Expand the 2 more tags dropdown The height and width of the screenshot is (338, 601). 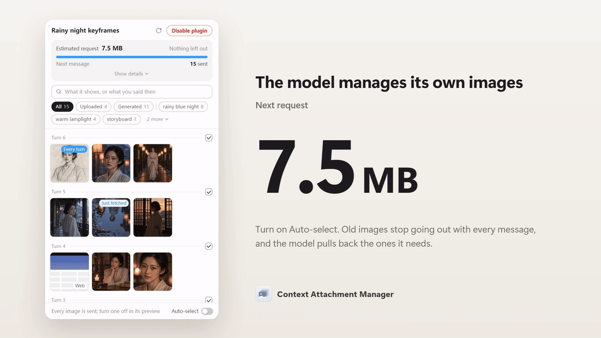pyautogui.click(x=157, y=119)
